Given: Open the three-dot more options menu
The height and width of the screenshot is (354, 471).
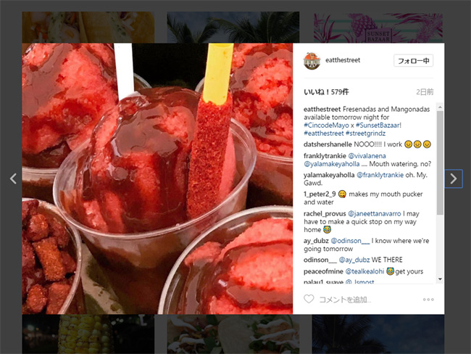Looking at the screenshot, I should tap(428, 300).
